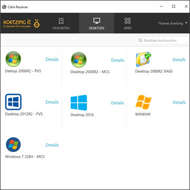Image resolution: width=190 pixels, height=190 pixels.
Task: Show Details for WIN8VM
Action: click(x=179, y=102)
